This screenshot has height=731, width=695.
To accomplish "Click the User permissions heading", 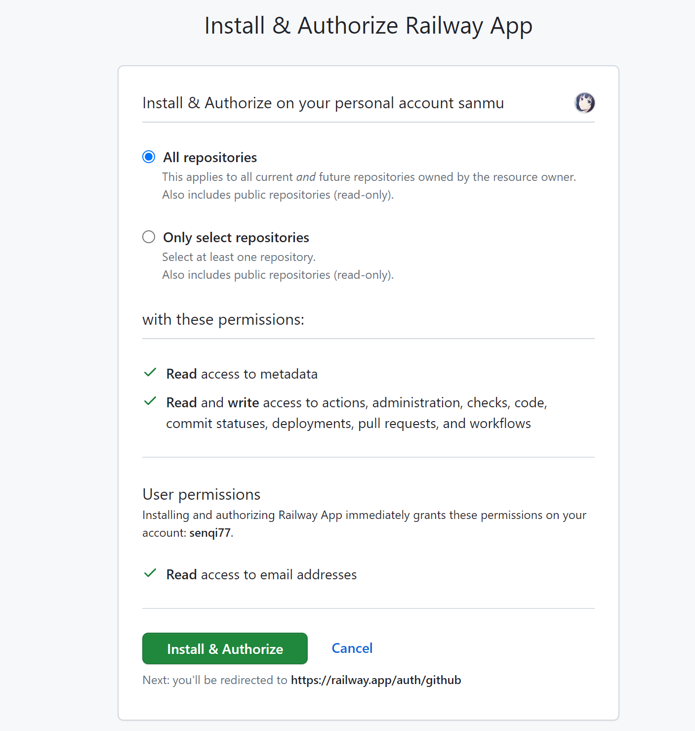I will pos(202,494).
